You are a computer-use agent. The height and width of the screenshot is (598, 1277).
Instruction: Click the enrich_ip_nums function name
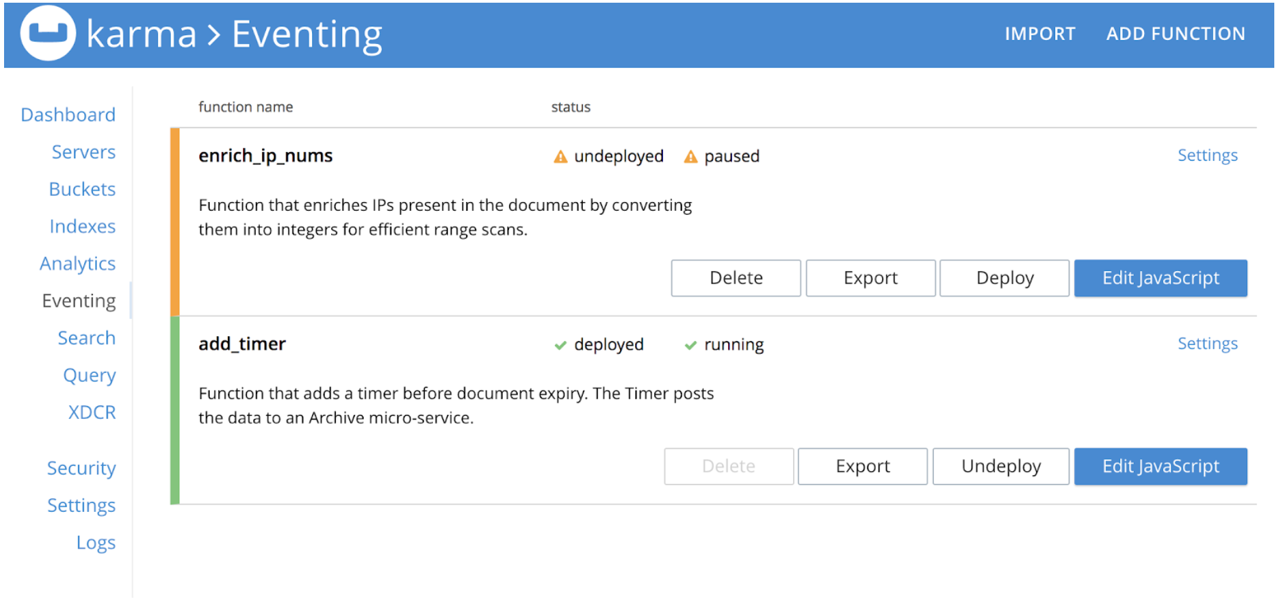tap(265, 156)
